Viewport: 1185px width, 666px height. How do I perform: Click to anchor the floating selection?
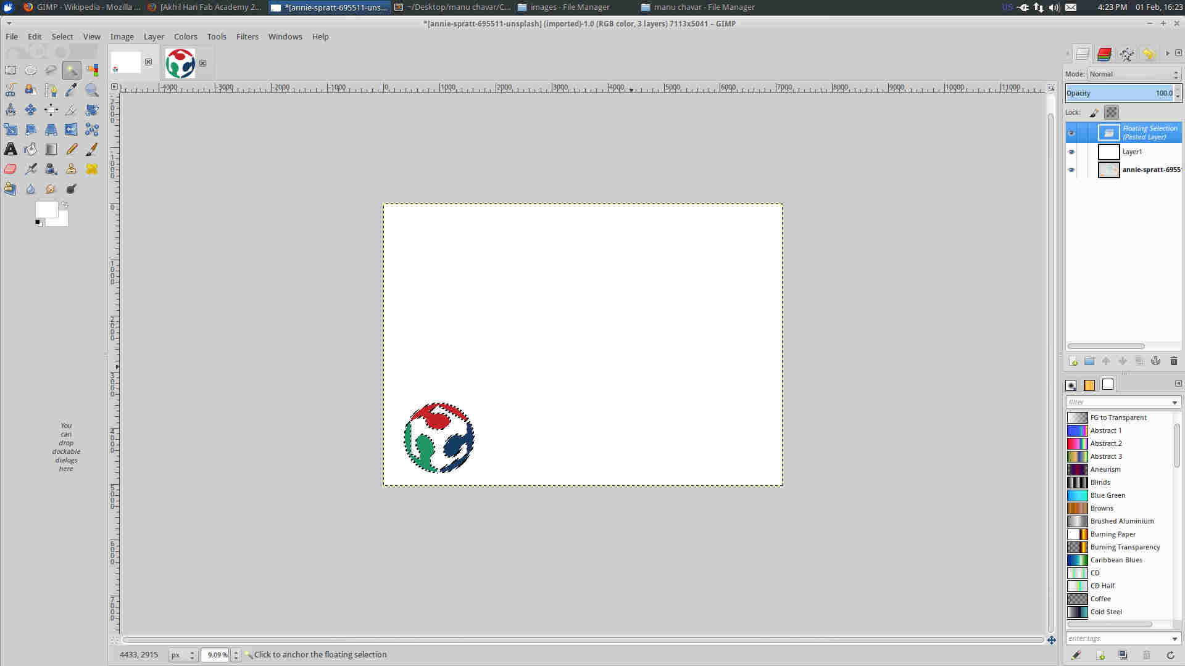(320, 655)
